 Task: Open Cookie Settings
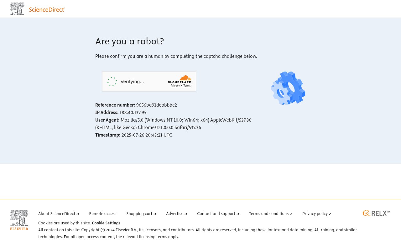(106, 223)
